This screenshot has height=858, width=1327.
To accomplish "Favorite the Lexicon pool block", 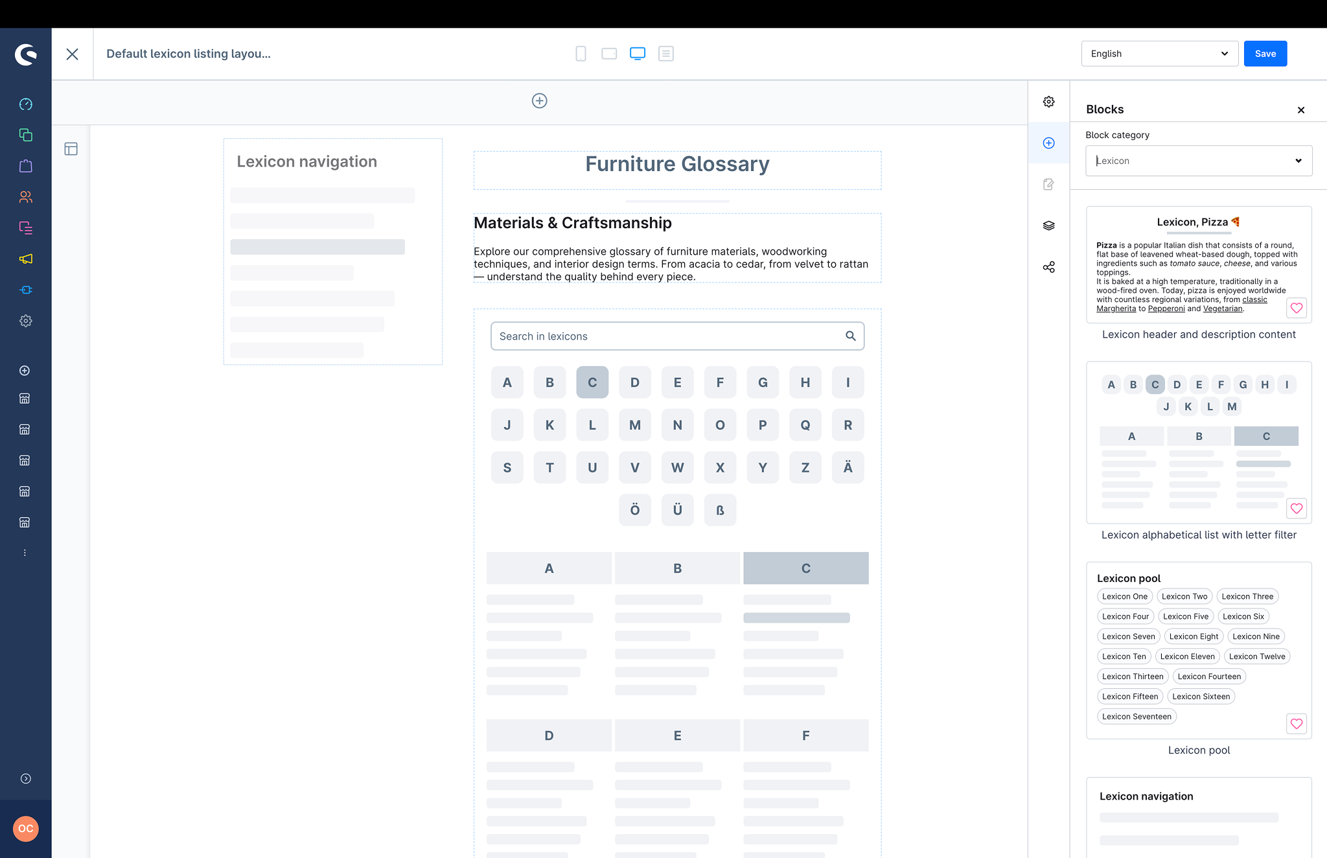I will pos(1297,724).
